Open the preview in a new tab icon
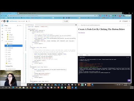Screen dimensions: 134x101 click(128, 25)
